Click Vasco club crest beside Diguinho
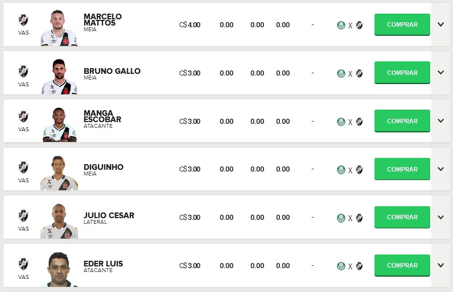The width and height of the screenshot is (453, 292). (23, 168)
